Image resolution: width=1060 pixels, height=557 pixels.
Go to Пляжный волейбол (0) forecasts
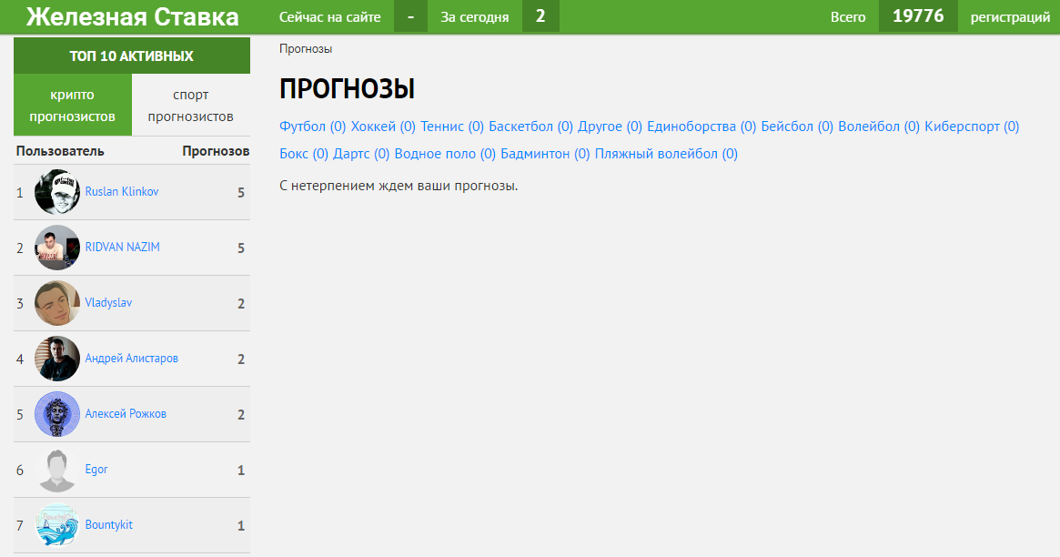[665, 154]
